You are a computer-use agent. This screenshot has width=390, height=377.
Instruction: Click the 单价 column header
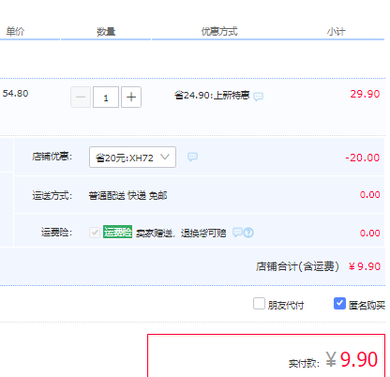[x=15, y=31]
